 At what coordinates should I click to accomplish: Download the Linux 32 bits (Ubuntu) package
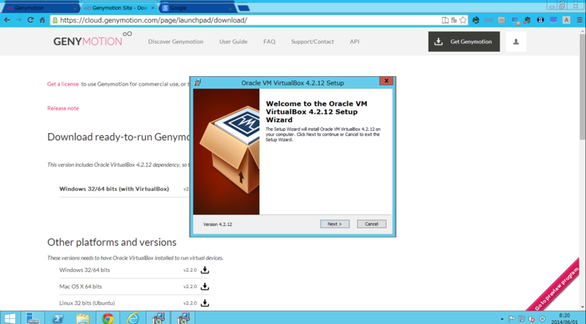tap(205, 303)
